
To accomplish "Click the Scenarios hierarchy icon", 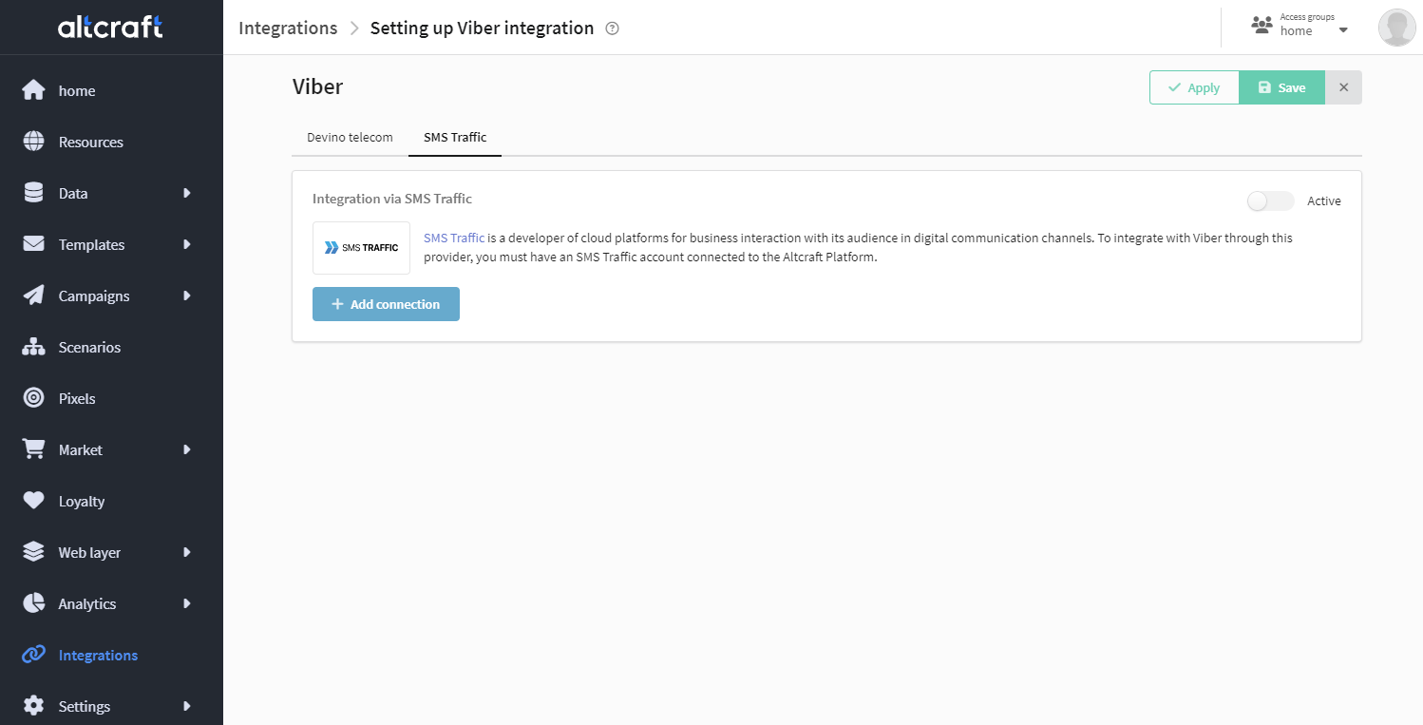I will click(34, 347).
